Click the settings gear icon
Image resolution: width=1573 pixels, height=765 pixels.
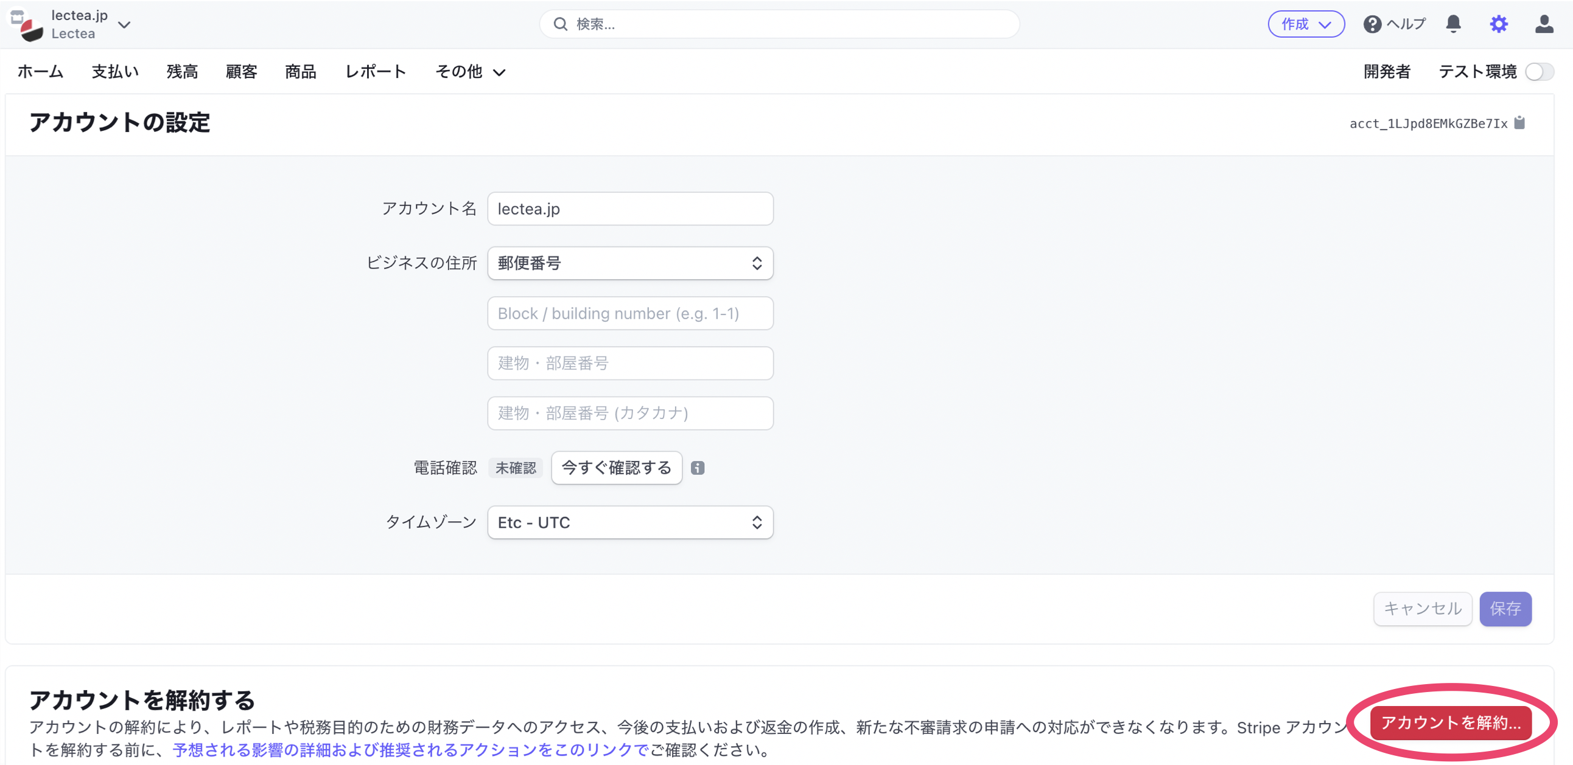(1498, 24)
